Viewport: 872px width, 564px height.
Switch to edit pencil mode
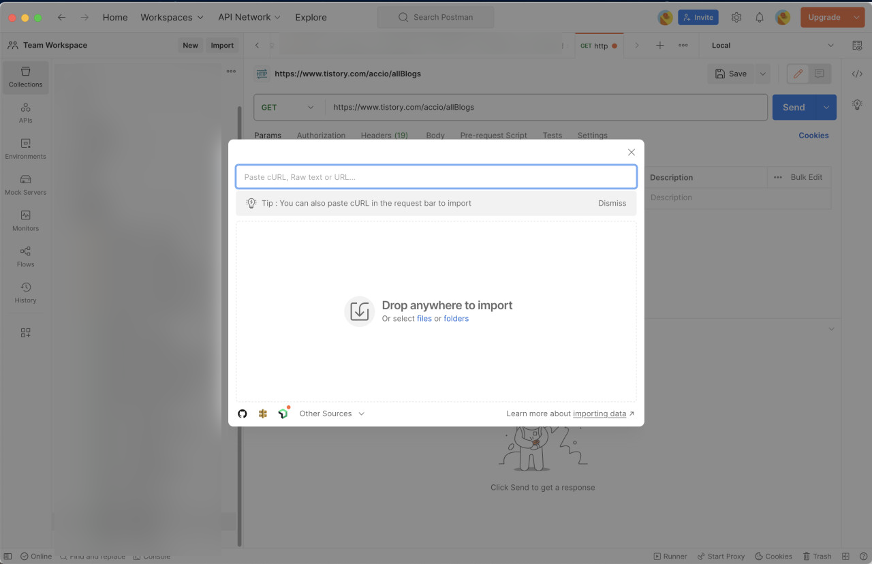tap(798, 74)
